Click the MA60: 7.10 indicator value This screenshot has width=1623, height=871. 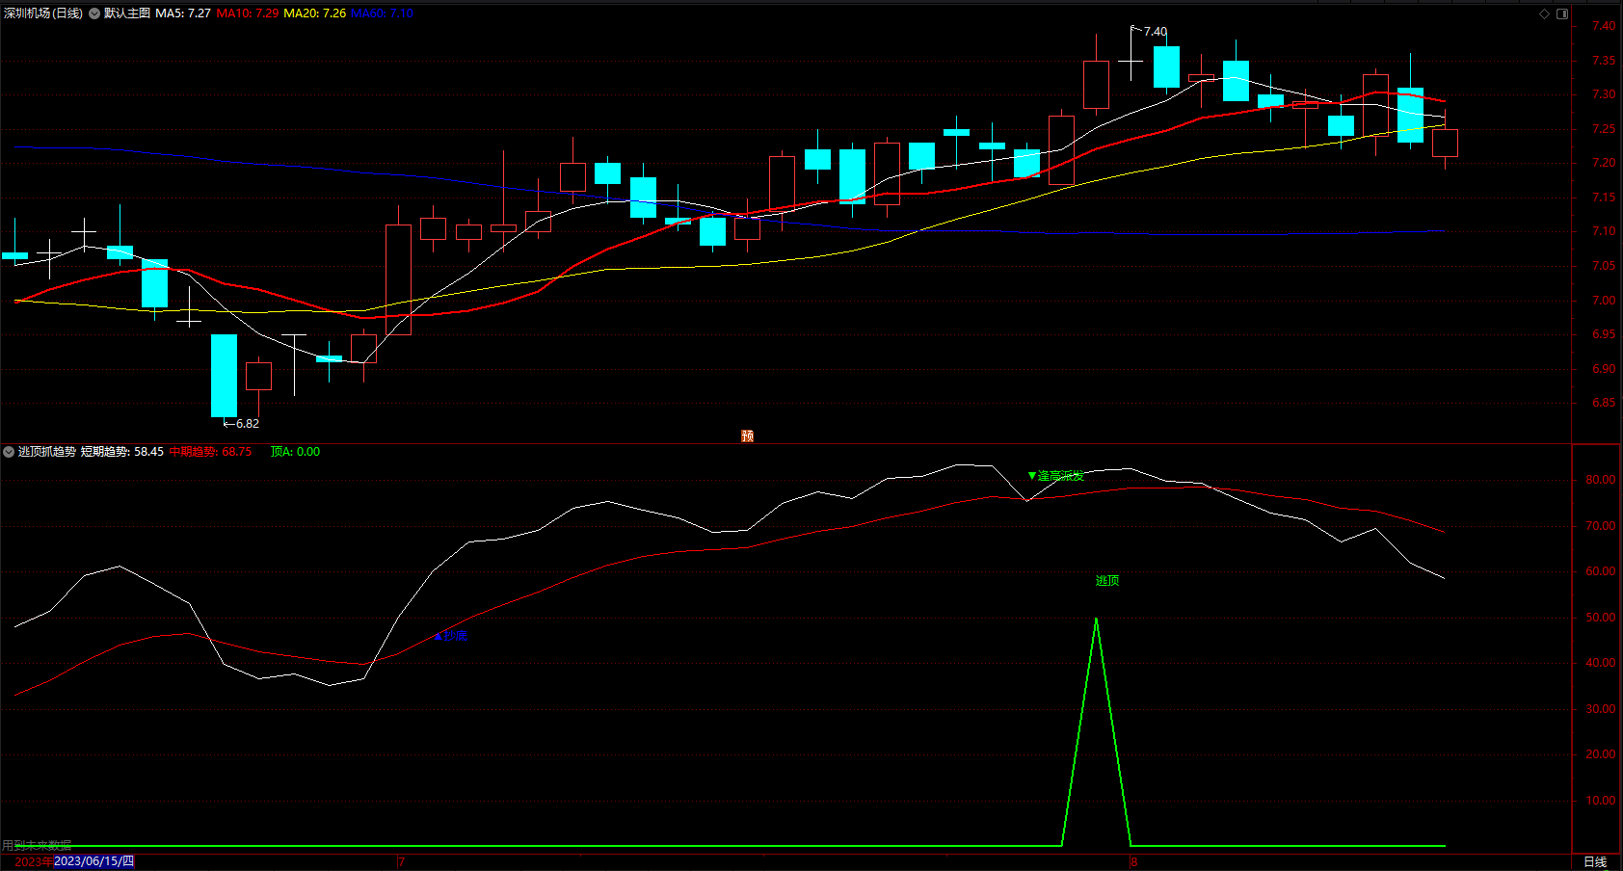[382, 13]
